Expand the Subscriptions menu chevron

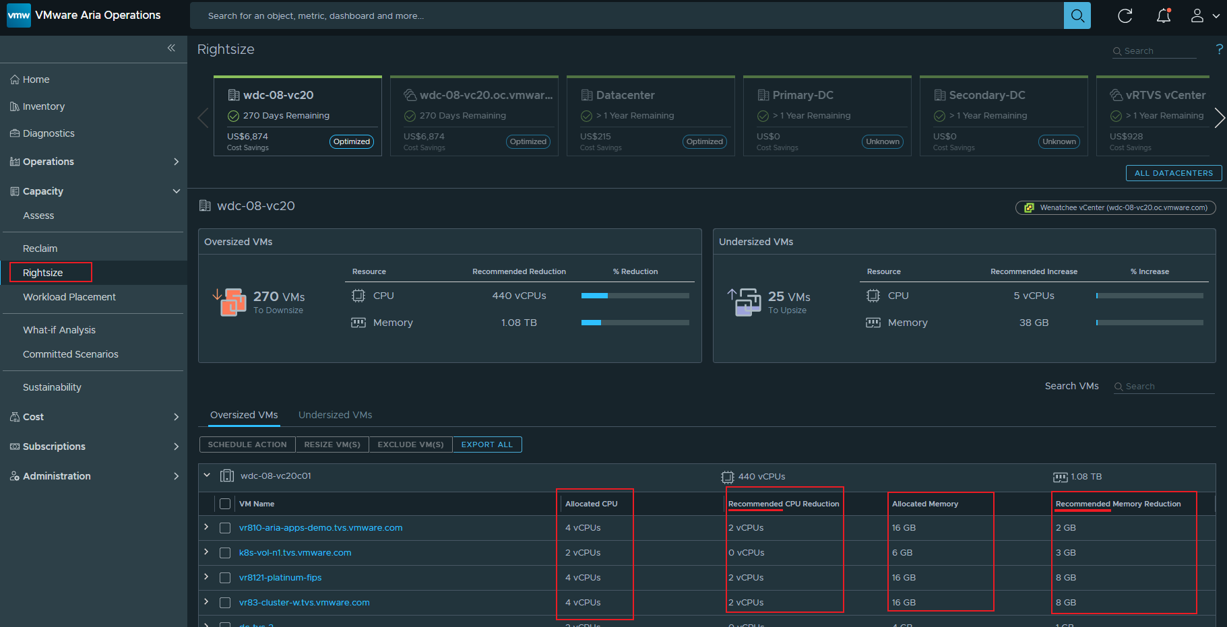[176, 447]
